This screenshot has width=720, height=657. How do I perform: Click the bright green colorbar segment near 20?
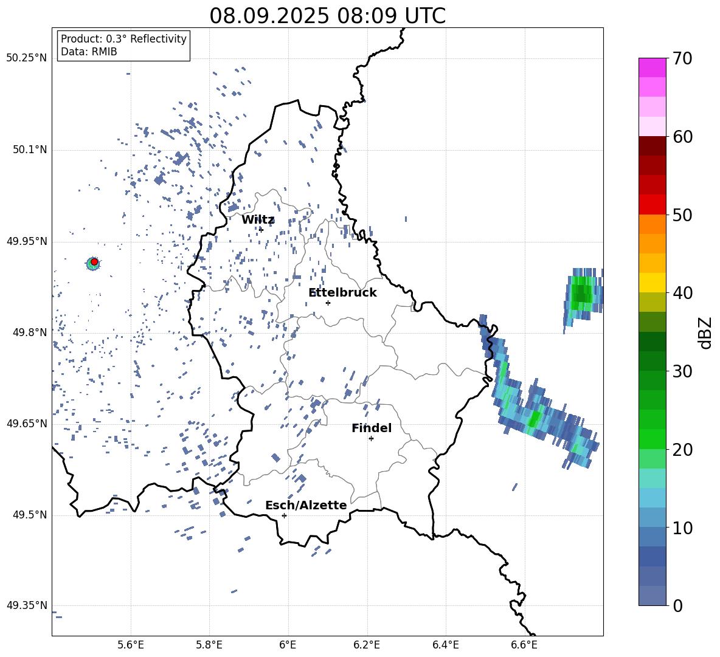pos(652,439)
